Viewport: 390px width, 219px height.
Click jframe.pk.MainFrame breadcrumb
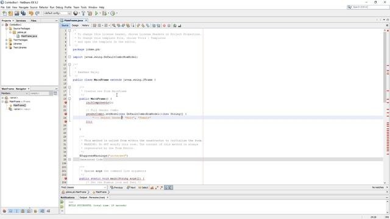76,192
